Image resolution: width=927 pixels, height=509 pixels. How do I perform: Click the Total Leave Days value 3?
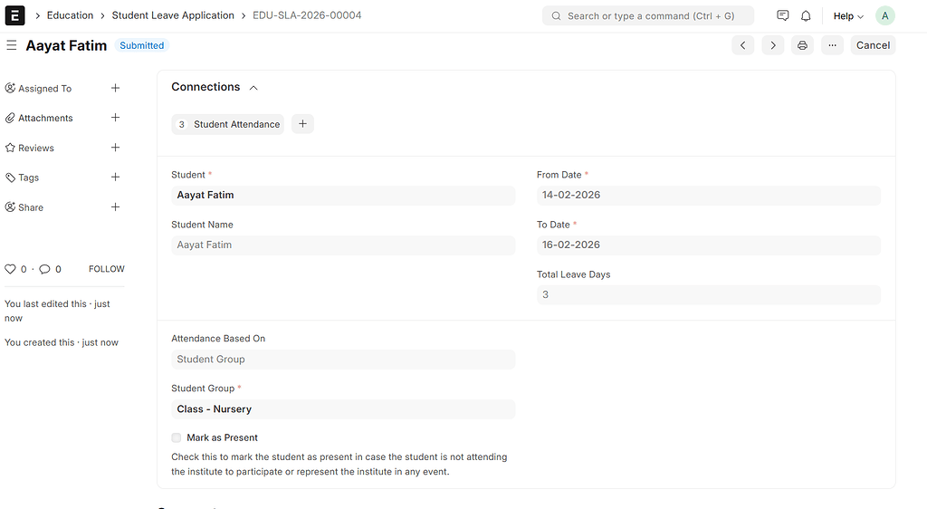pyautogui.click(x=708, y=295)
